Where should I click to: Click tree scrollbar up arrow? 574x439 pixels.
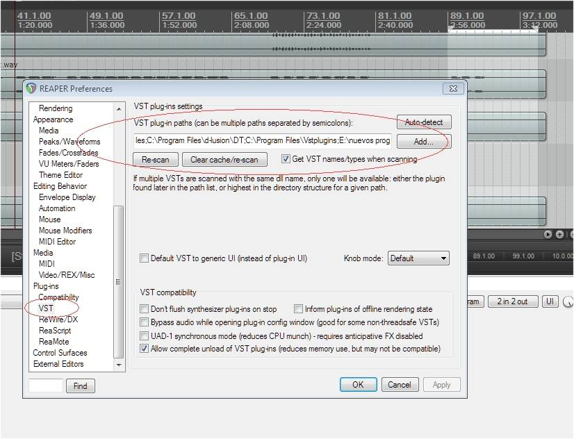[119, 108]
